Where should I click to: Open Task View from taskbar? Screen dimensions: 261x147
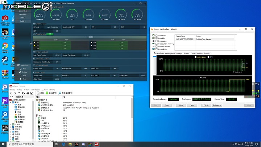click(57, 144)
